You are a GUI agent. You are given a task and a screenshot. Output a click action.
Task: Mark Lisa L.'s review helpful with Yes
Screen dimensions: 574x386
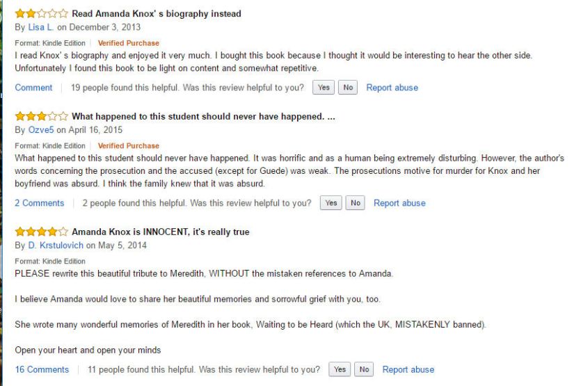(x=324, y=88)
